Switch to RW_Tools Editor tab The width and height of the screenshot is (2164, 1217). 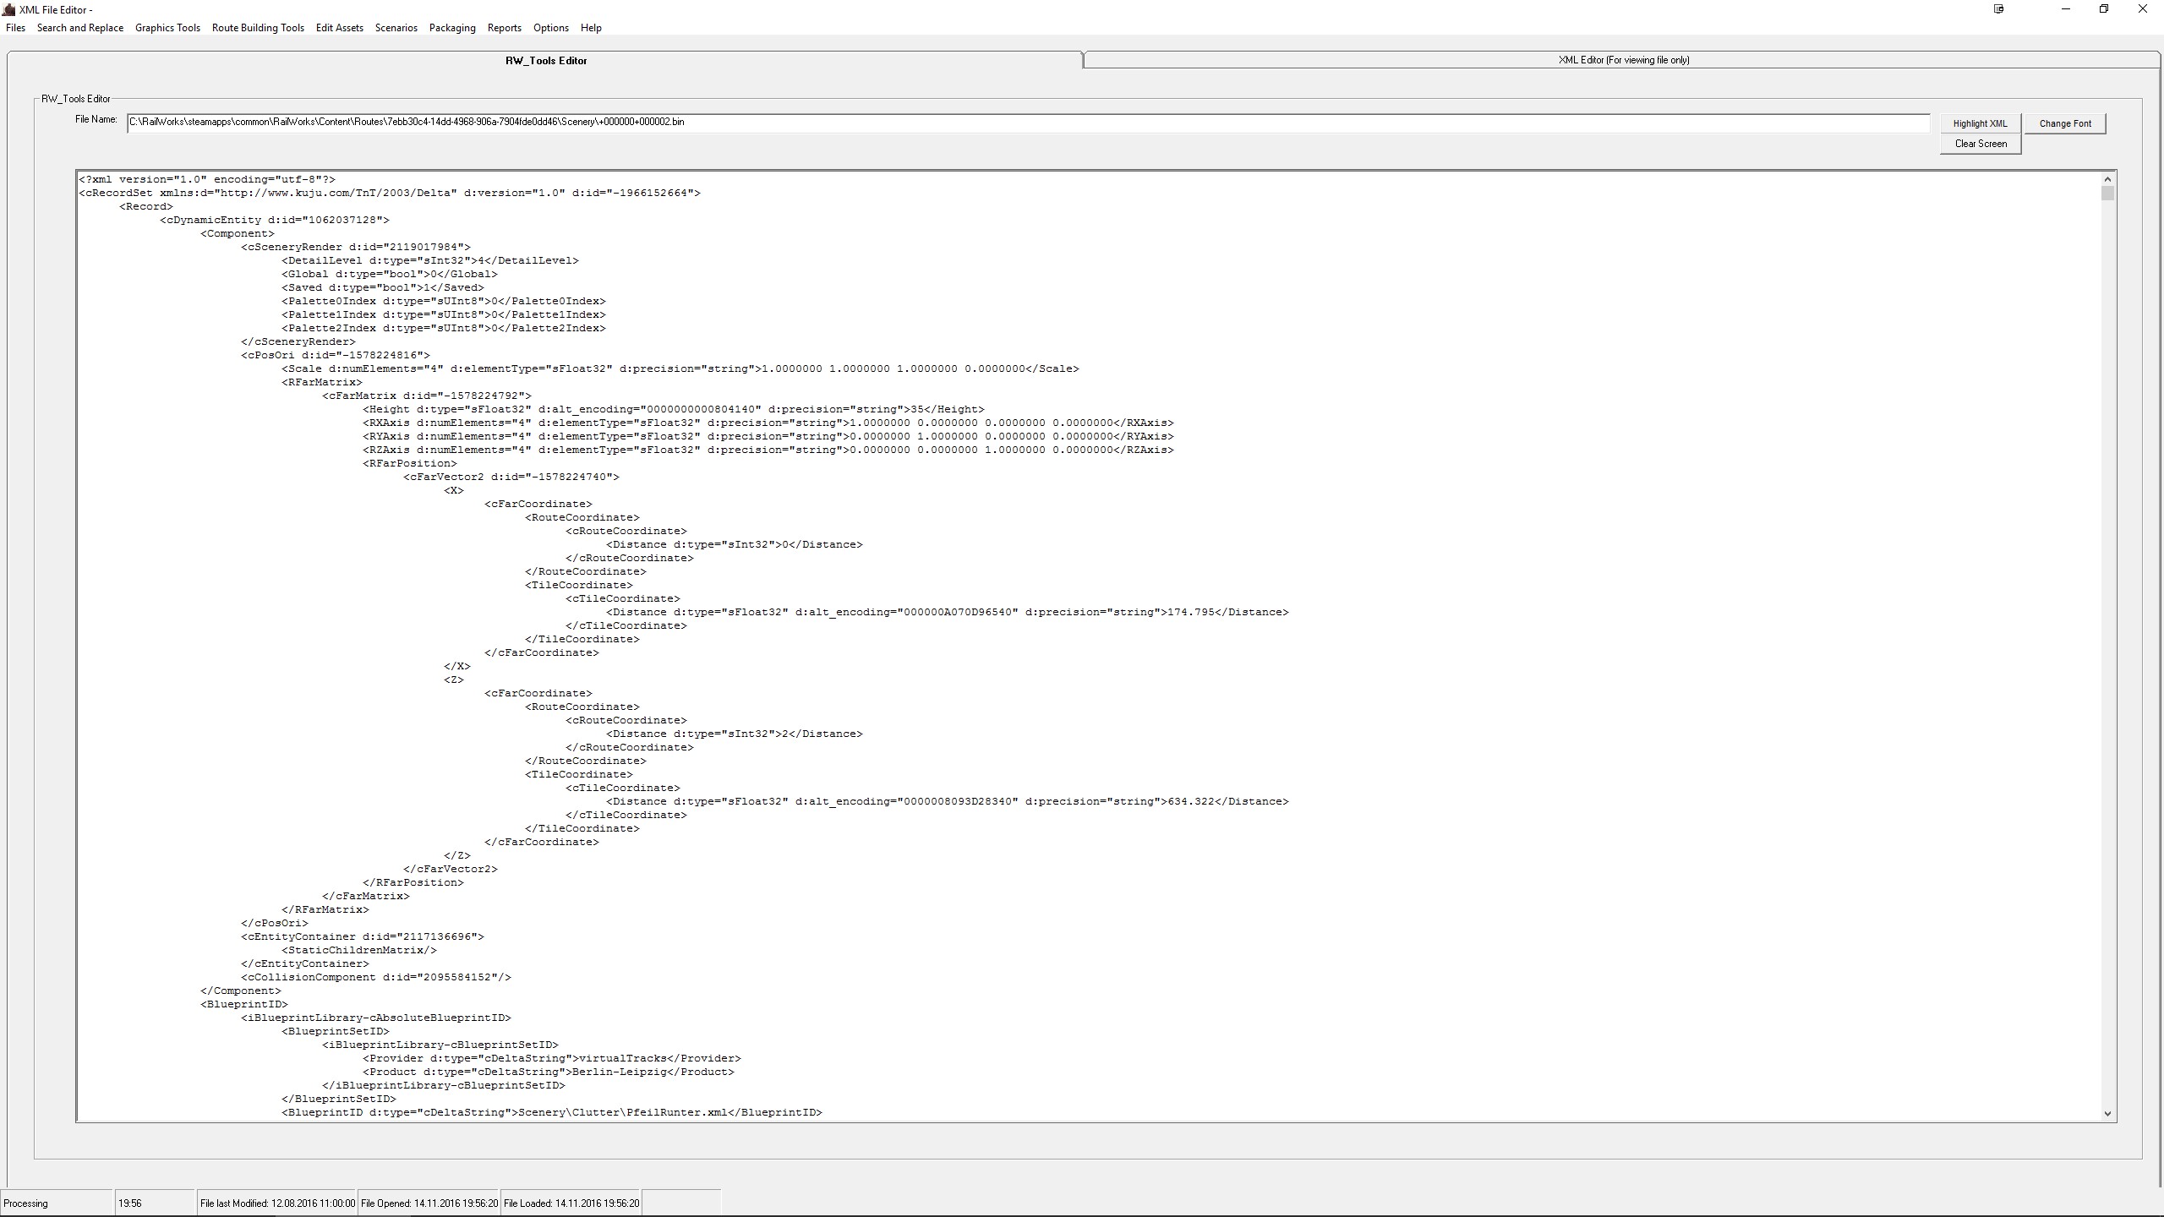[546, 61]
